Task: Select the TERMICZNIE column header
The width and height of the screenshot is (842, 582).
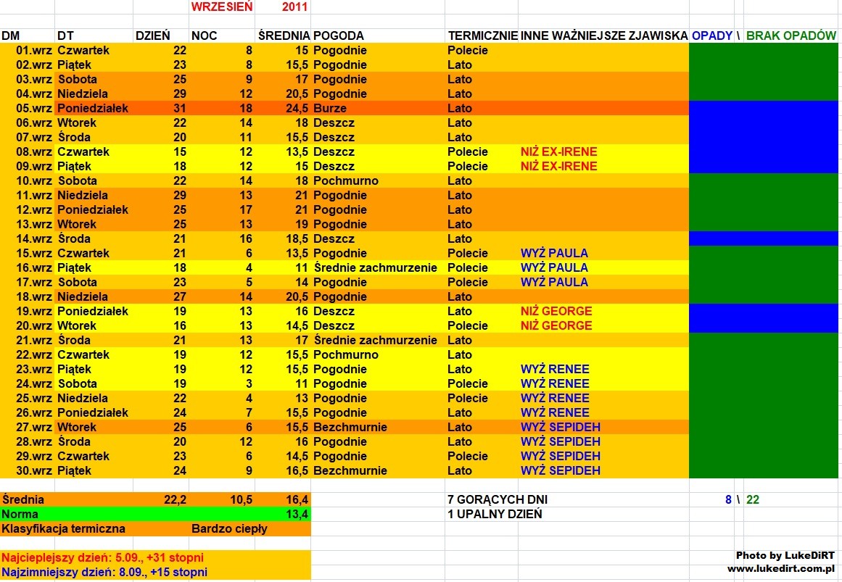Action: [482, 36]
